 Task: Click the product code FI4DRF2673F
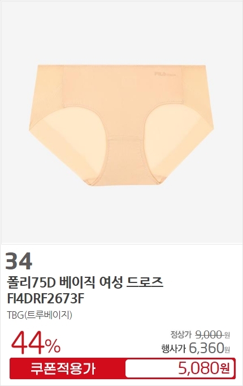46,299
